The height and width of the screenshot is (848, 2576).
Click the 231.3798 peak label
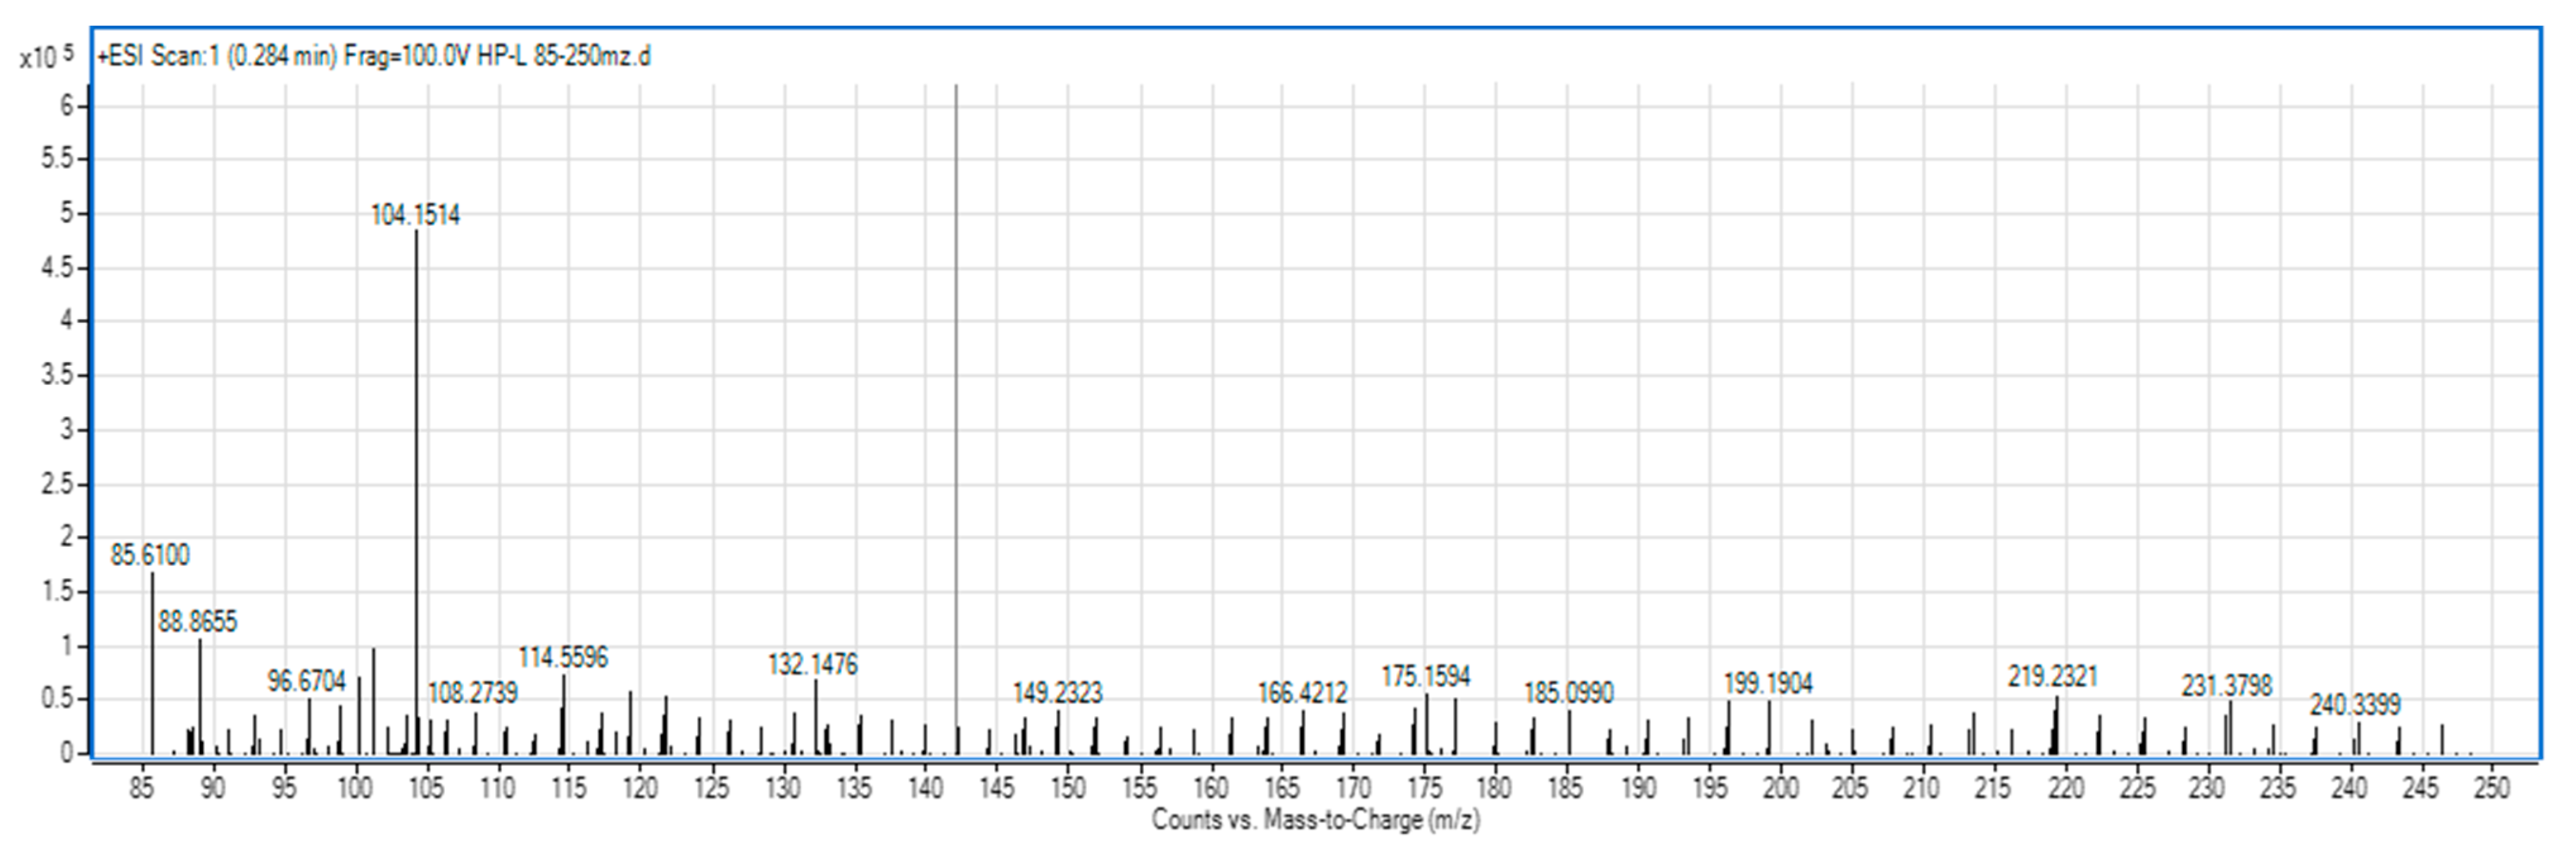(x=2227, y=686)
